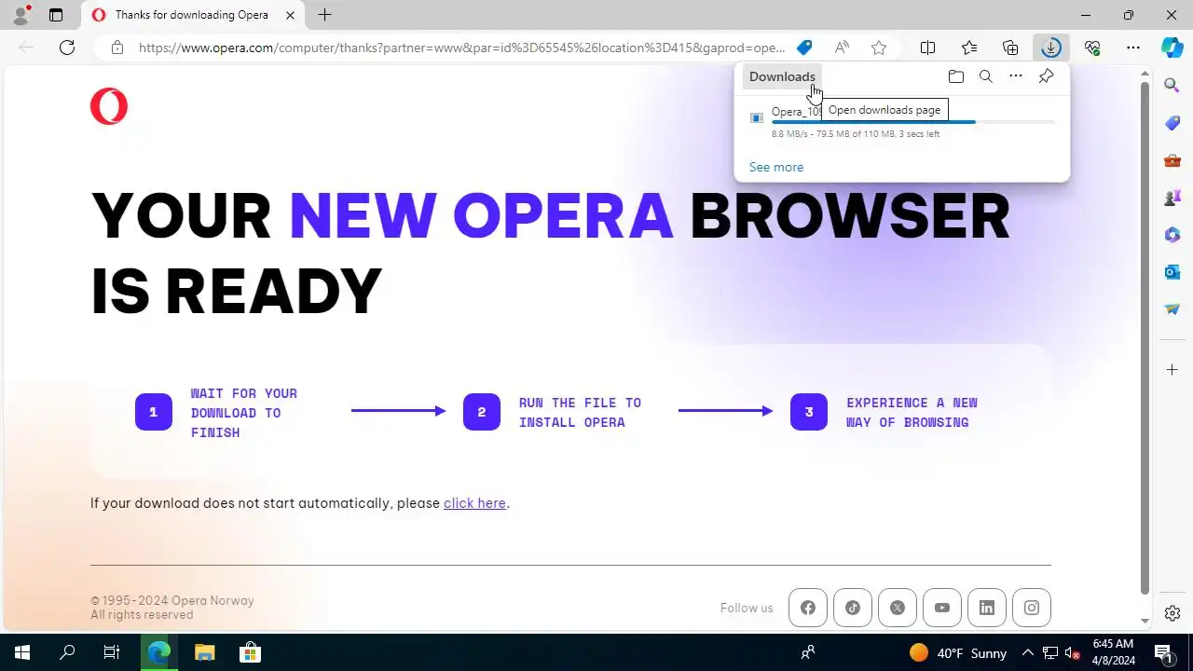Click the Opera download progress bar
The image size is (1193, 671).
coord(913,122)
